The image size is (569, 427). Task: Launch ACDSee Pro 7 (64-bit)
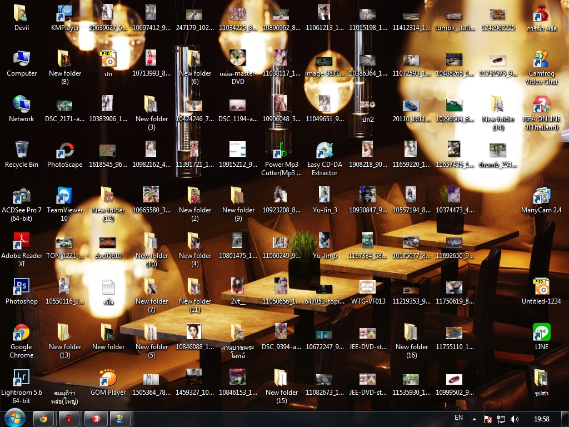[22, 205]
